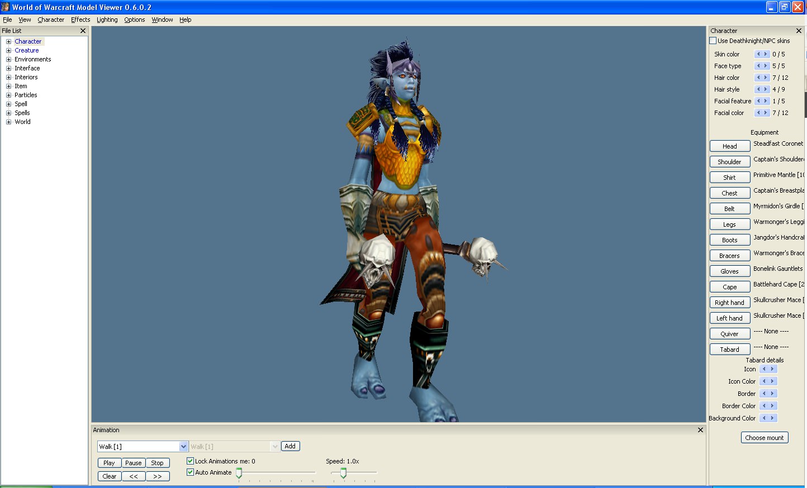This screenshot has width=807, height=488.
Task: Expand the World tree node
Action: click(8, 122)
